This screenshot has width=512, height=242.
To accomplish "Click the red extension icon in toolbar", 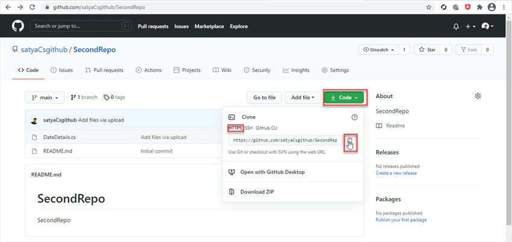I will tap(467, 7).
